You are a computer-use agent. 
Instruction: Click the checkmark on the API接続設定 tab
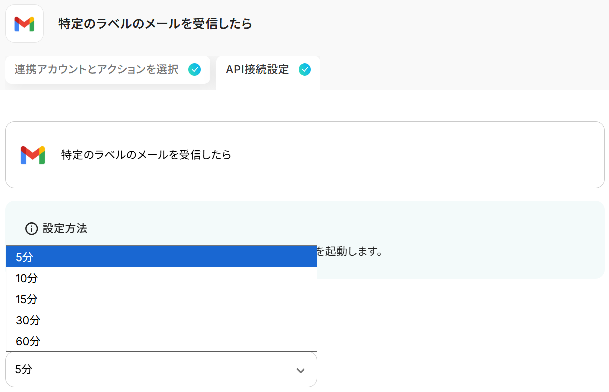[304, 70]
